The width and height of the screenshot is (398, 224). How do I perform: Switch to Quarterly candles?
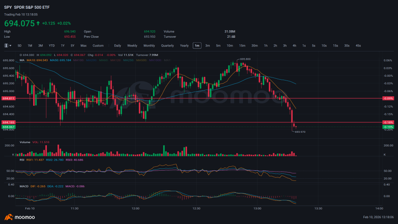pos(167,46)
